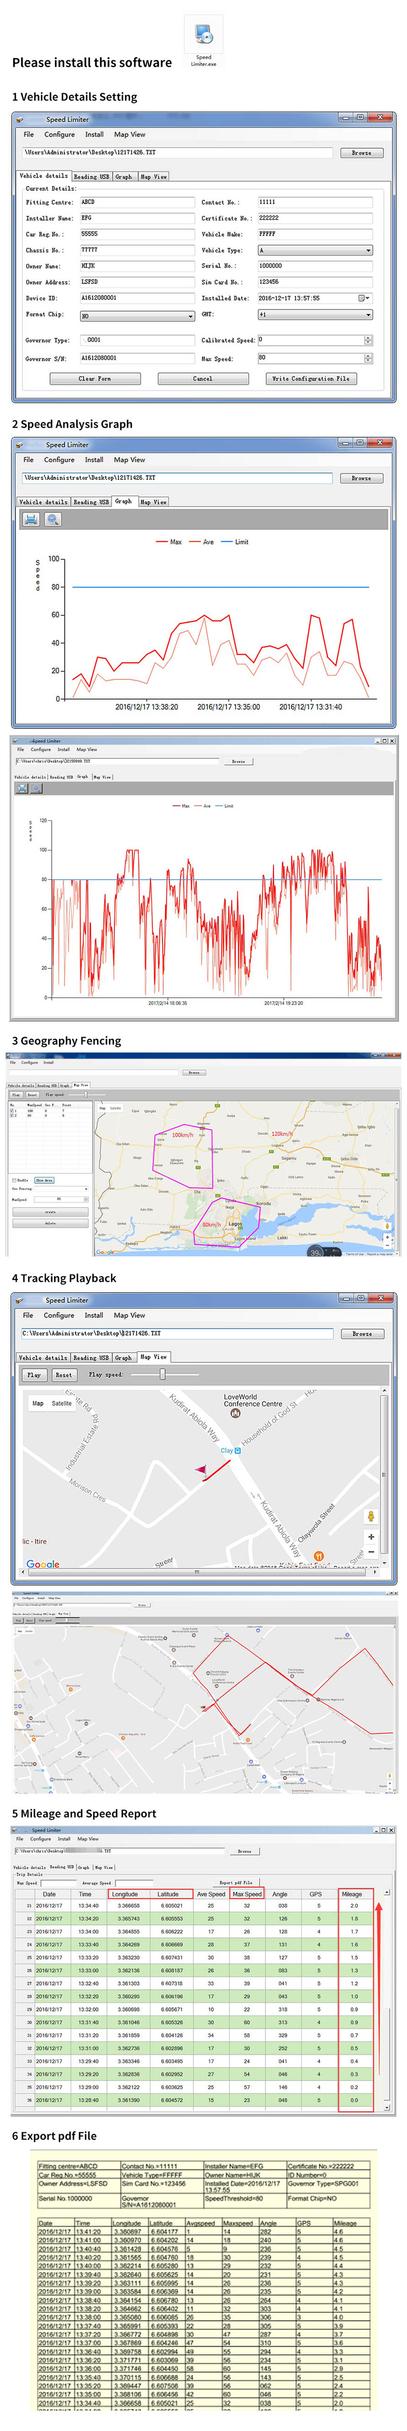This screenshot has height=2431, width=407.
Task: Click the save icon in the Speed Analysis Graph window
Action: point(30,519)
